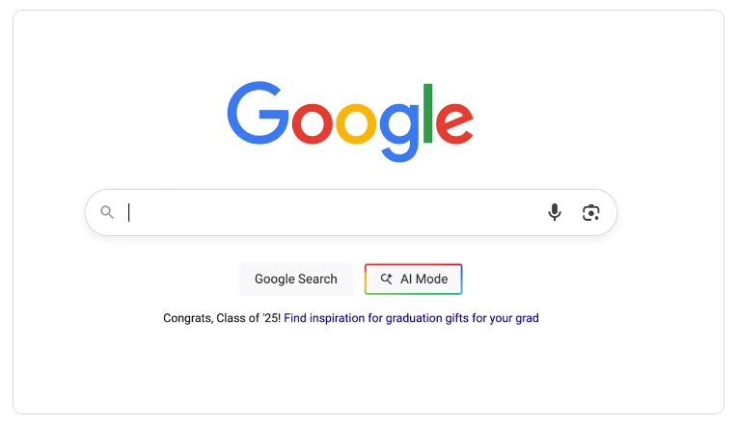Click the magnifying glass icon in search bar
The image size is (738, 426).
(107, 212)
